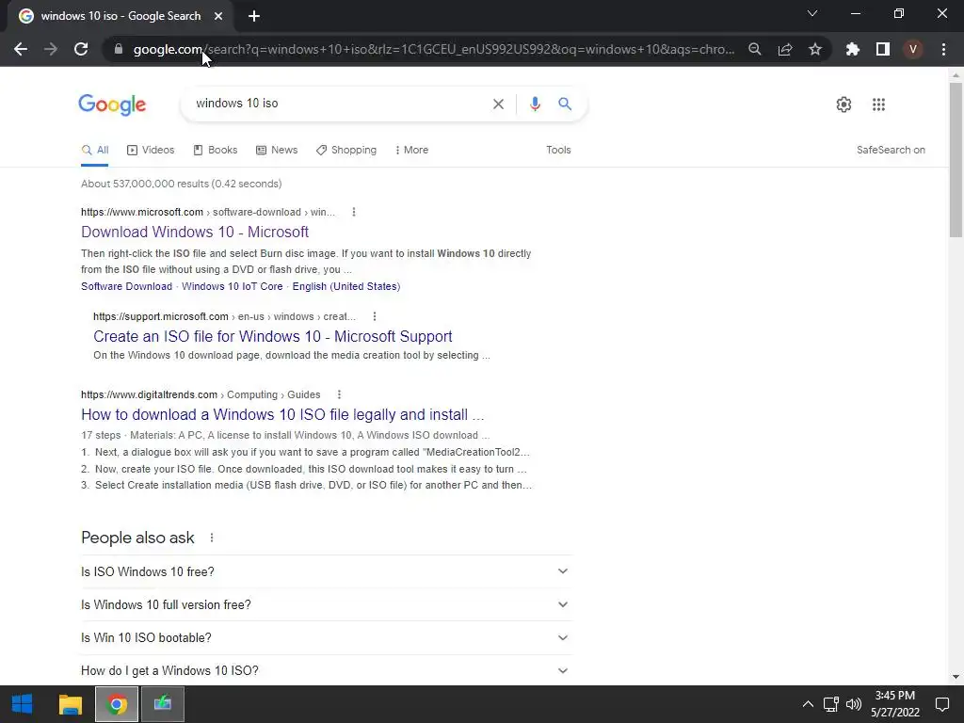Click the page vertical scrollbar thumb
This screenshot has width=964, height=723.
(x=956, y=158)
